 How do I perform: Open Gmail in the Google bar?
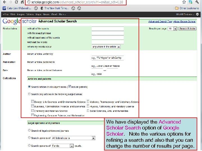click(54, 14)
